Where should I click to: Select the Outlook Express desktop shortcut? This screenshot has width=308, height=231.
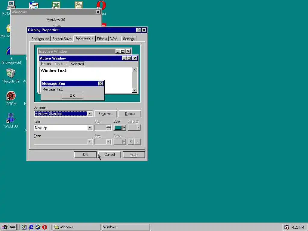click(34, 5)
